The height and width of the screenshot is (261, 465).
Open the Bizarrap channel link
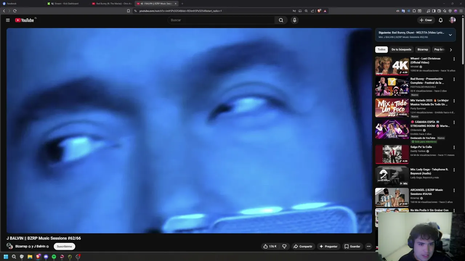tap(21, 246)
